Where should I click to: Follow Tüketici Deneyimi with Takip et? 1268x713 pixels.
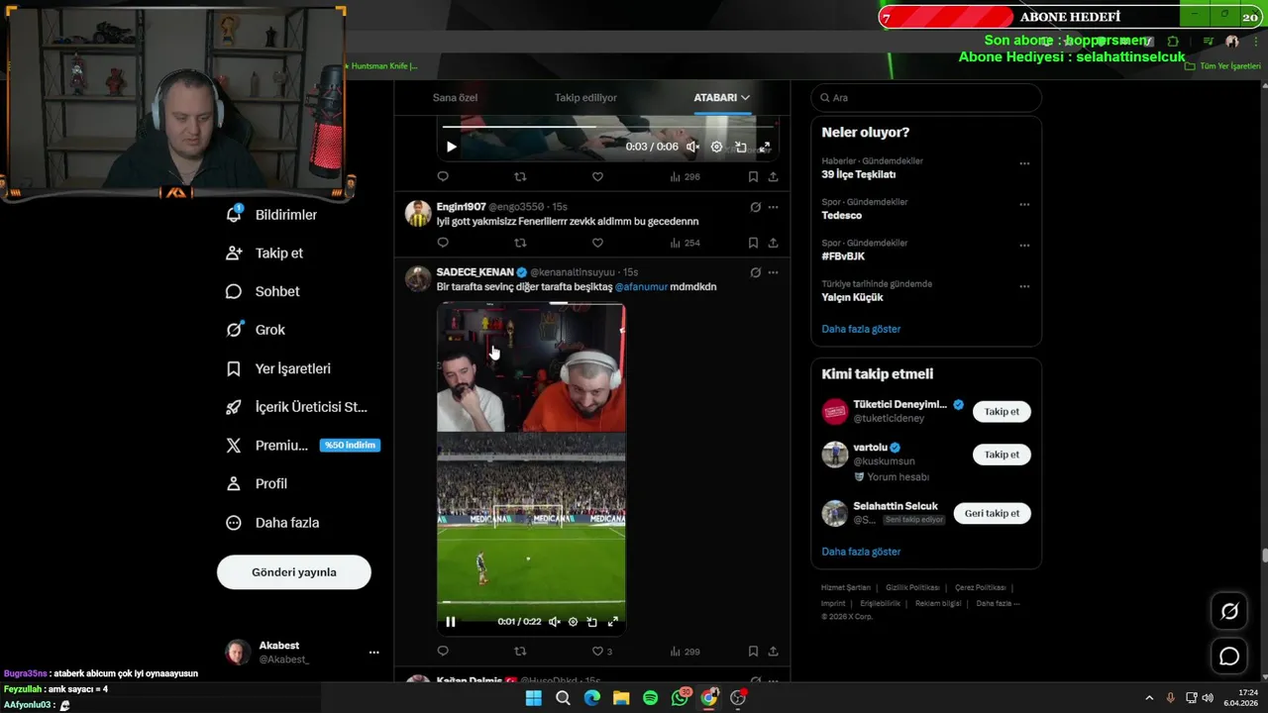click(1002, 412)
